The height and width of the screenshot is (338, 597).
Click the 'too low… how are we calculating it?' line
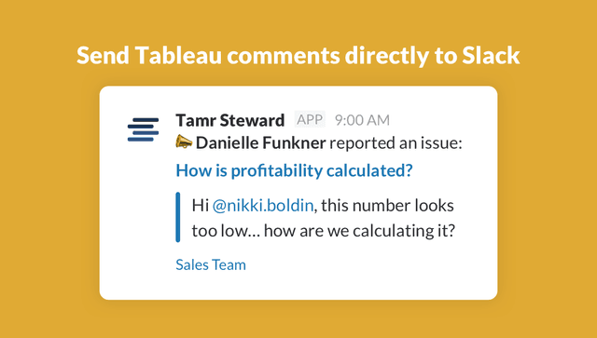coord(324,231)
